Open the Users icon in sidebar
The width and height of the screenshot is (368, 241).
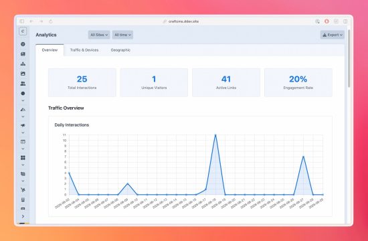(x=23, y=84)
